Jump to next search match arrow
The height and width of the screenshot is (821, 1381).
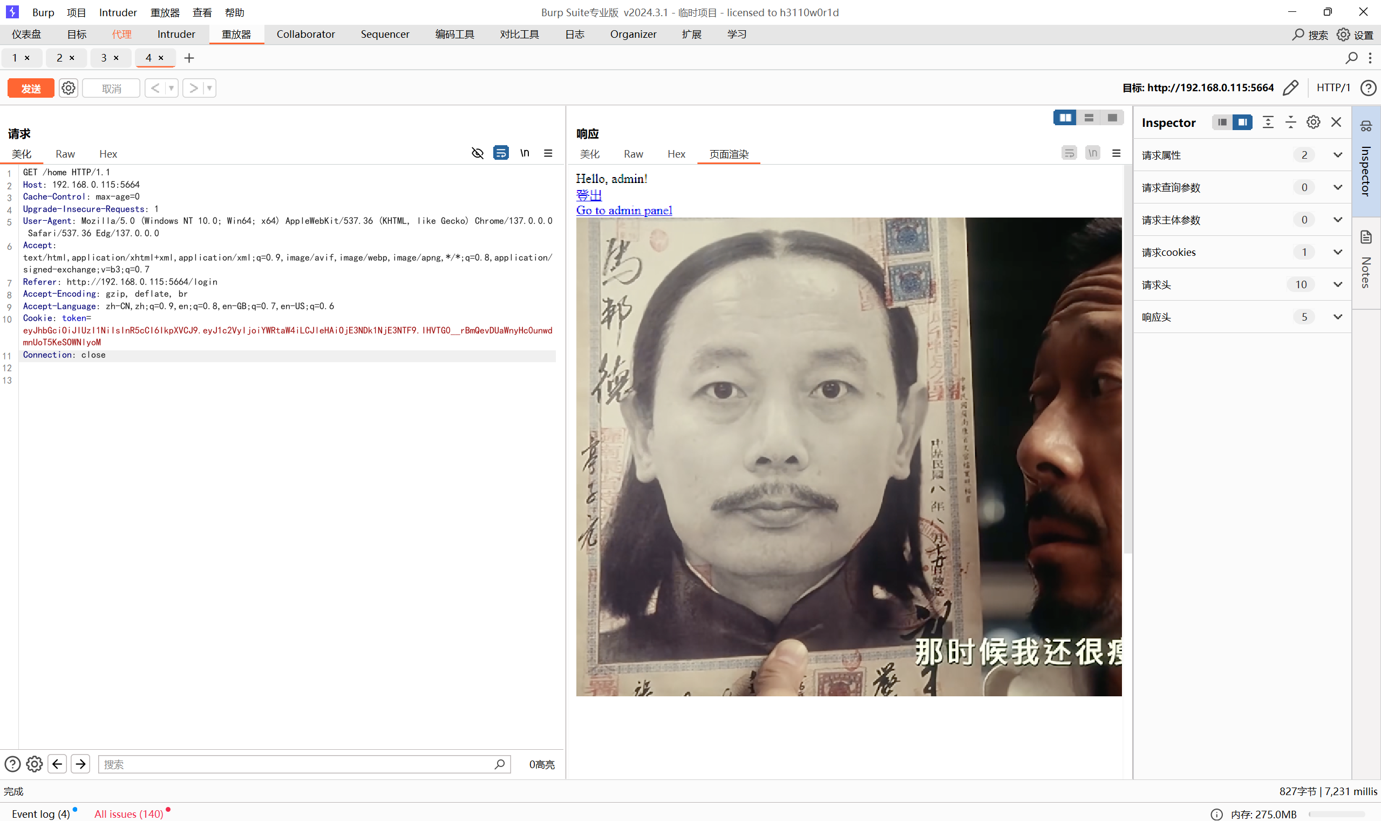pos(81,764)
